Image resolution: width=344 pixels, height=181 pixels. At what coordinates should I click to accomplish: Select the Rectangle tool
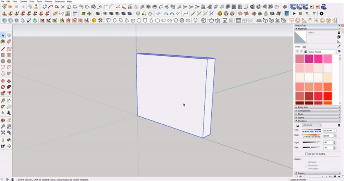(x=3, y=55)
